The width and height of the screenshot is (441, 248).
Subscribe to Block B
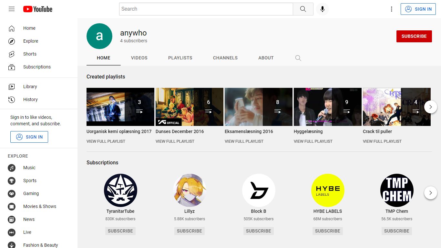click(259, 231)
